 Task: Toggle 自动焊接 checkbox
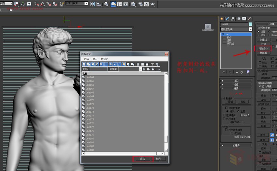[260, 86]
